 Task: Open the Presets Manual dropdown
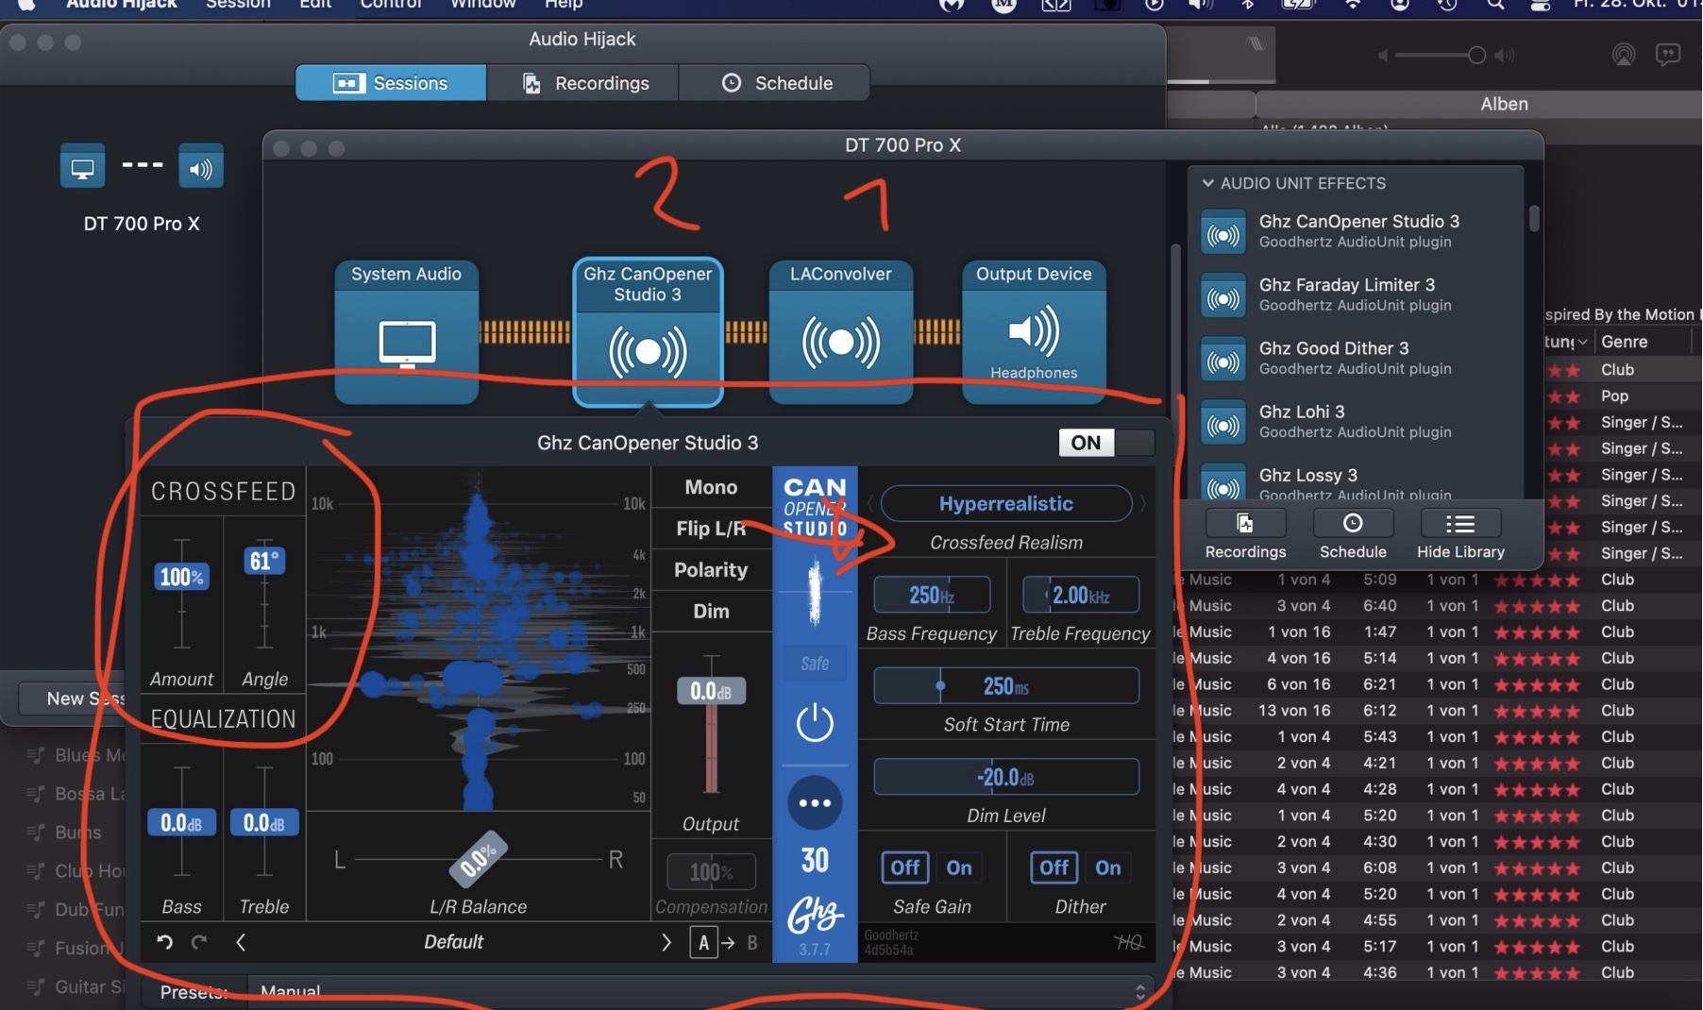pos(700,991)
